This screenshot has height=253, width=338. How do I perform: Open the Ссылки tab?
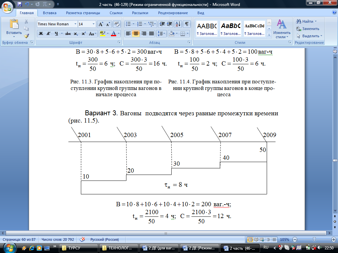tap(116, 13)
